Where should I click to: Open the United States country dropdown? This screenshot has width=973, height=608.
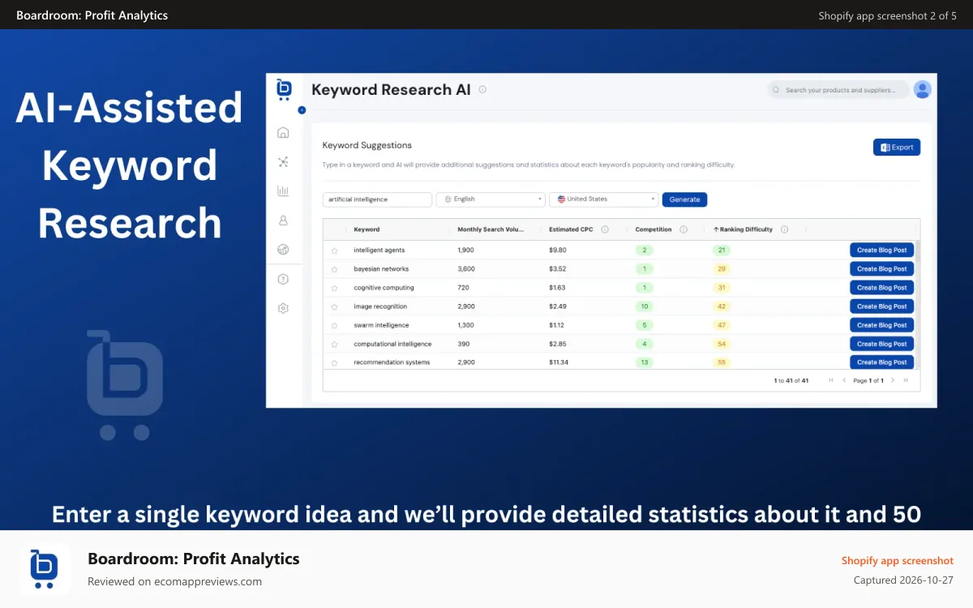tap(603, 199)
